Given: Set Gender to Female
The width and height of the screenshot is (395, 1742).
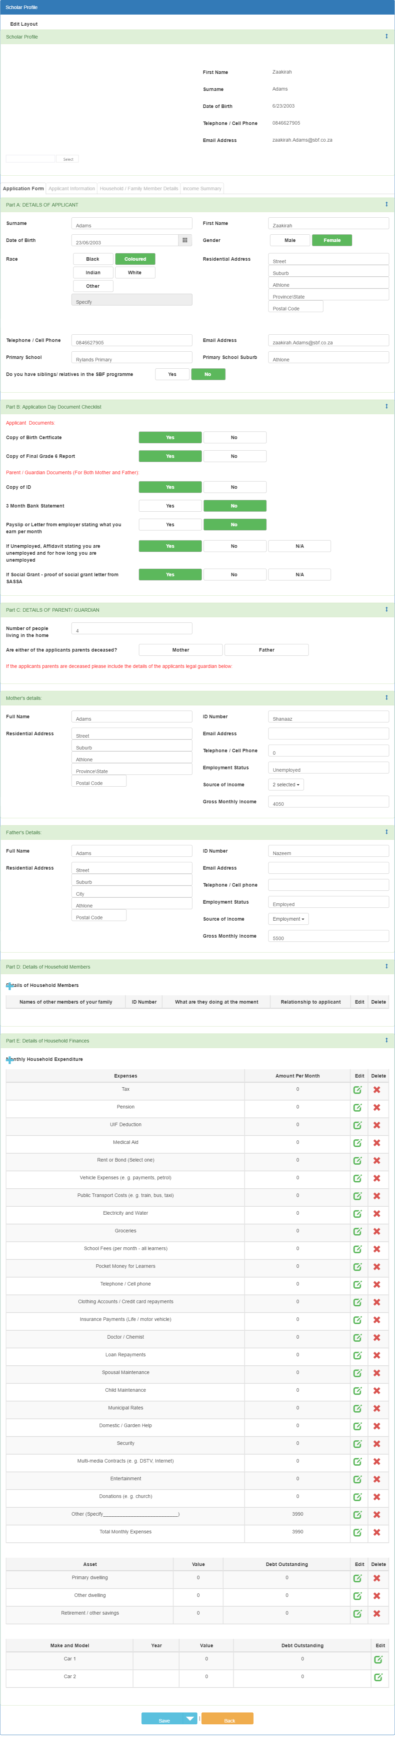Looking at the screenshot, I should [332, 240].
